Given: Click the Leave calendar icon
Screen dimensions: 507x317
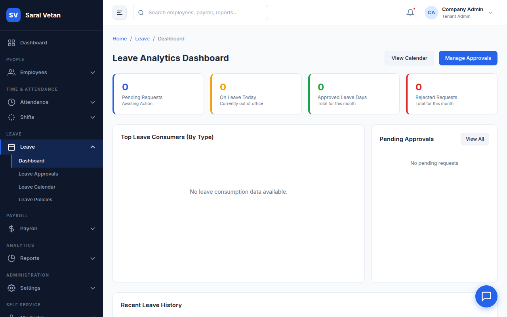Looking at the screenshot, I should point(11,147).
